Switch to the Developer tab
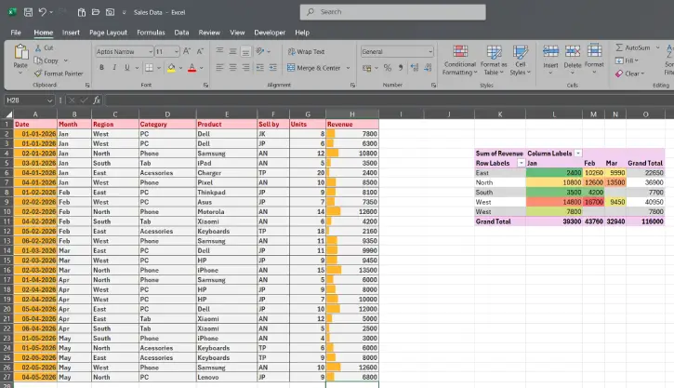This screenshot has width=674, height=388. pyautogui.click(x=270, y=33)
